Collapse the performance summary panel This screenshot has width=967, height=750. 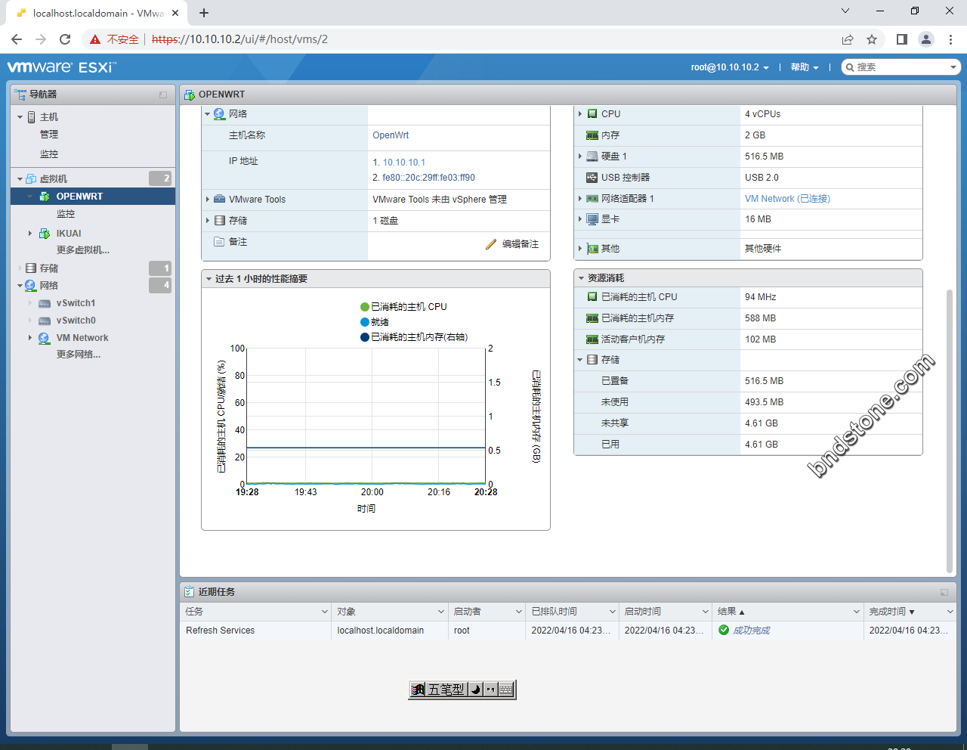click(209, 279)
